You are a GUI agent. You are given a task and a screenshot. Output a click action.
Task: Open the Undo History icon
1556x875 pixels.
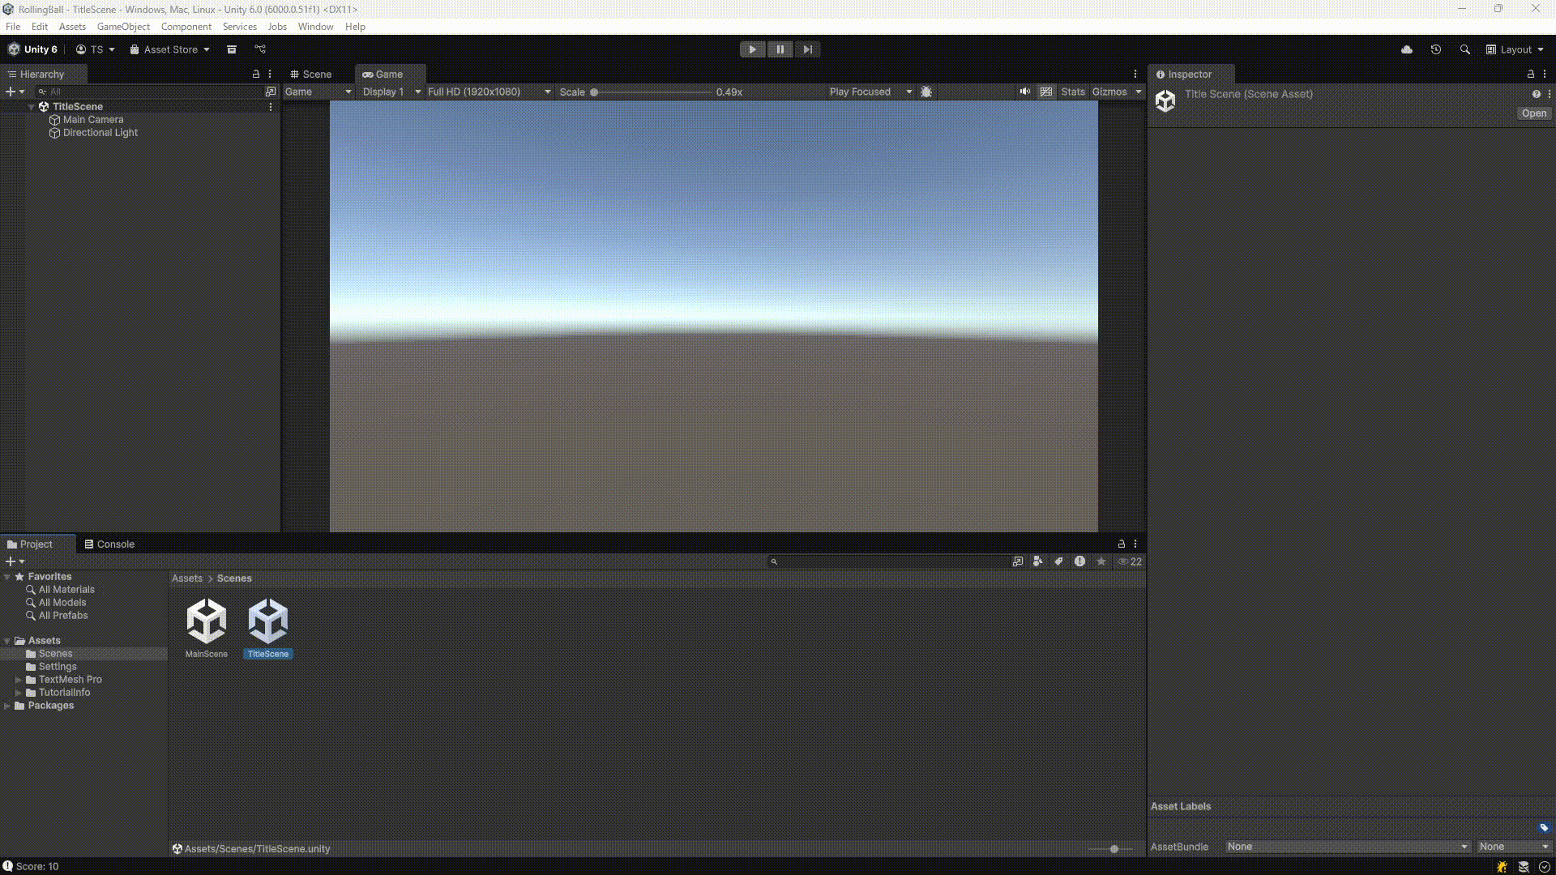coord(1436,49)
